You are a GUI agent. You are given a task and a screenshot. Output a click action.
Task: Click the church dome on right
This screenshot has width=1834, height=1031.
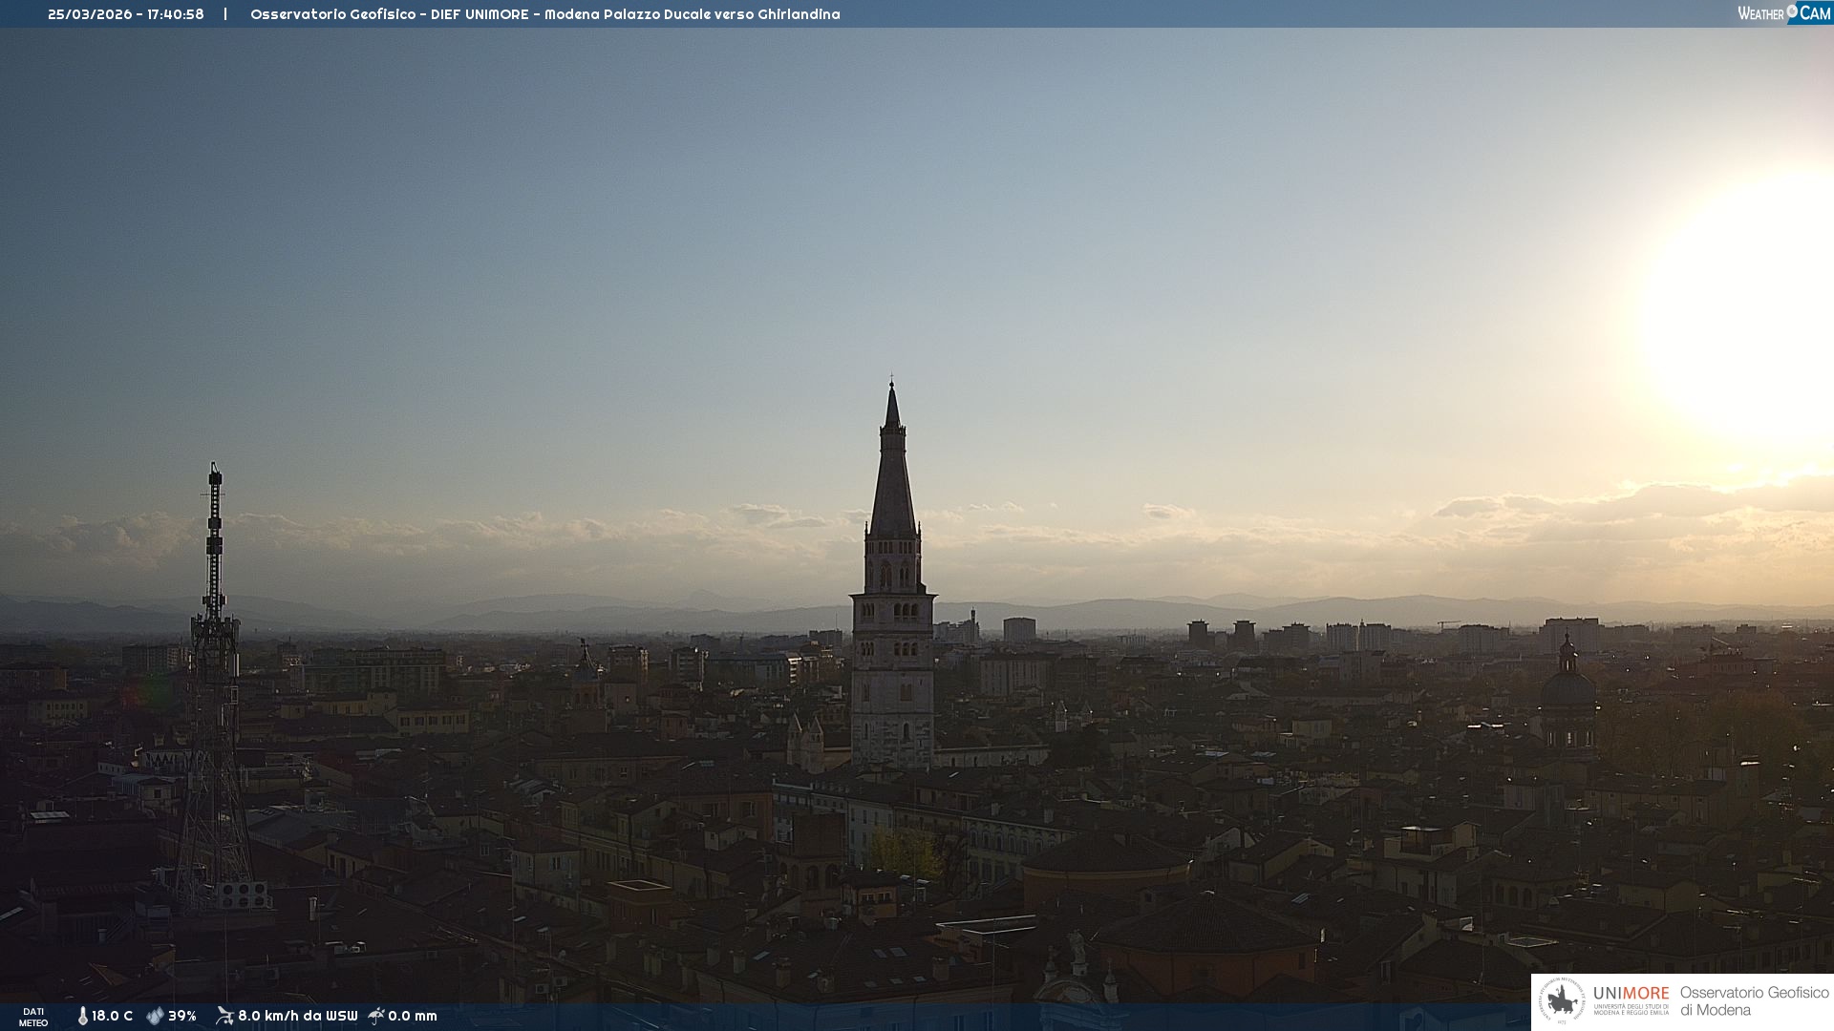point(1567,689)
